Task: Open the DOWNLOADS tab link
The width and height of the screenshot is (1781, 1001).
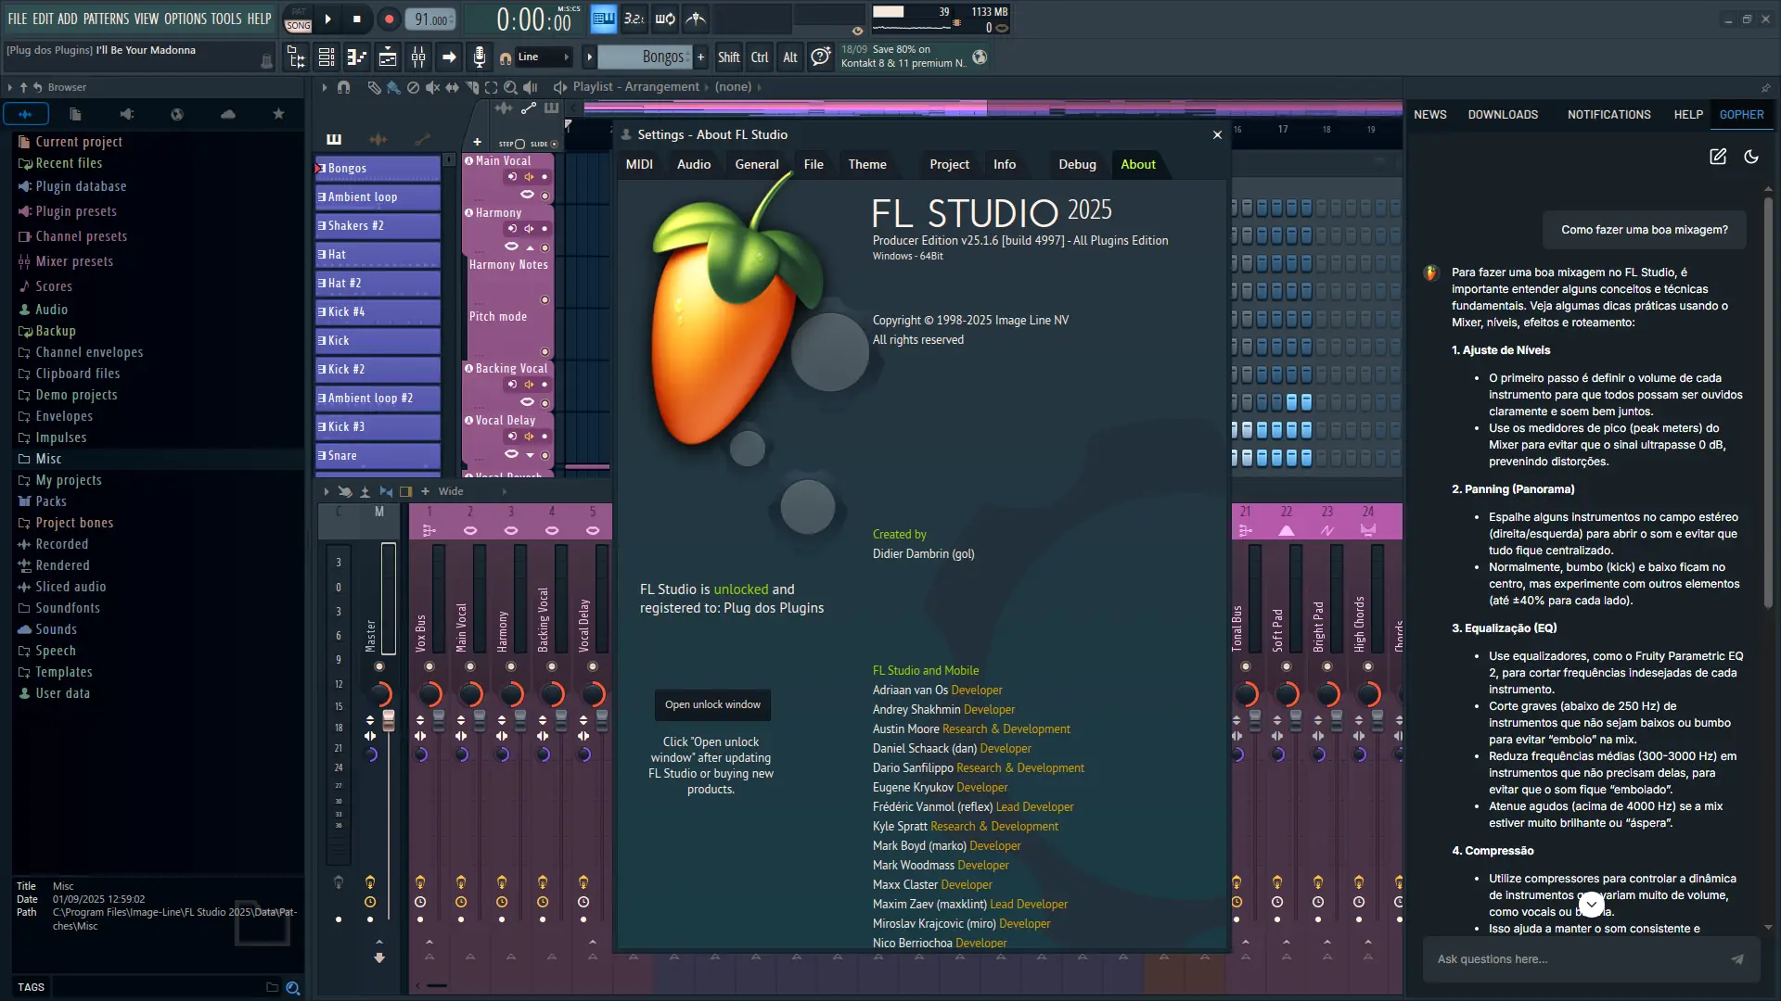Action: coord(1503,115)
